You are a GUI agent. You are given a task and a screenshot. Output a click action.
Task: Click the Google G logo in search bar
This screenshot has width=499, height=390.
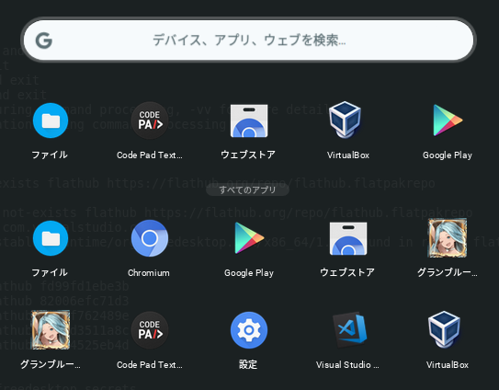coord(43,40)
